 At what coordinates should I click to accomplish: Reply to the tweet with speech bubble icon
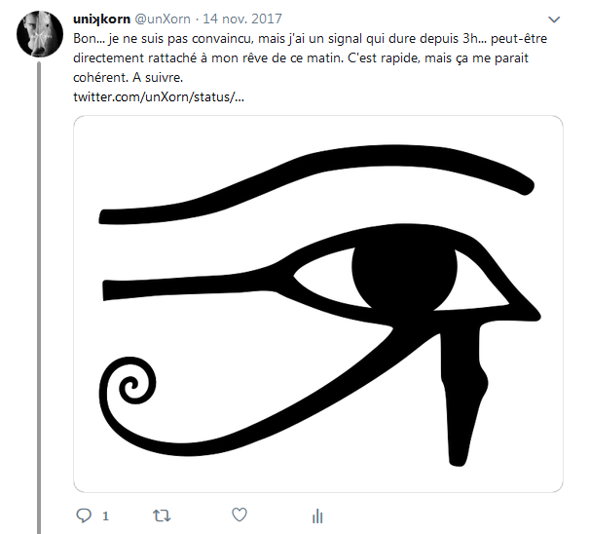click(x=84, y=515)
